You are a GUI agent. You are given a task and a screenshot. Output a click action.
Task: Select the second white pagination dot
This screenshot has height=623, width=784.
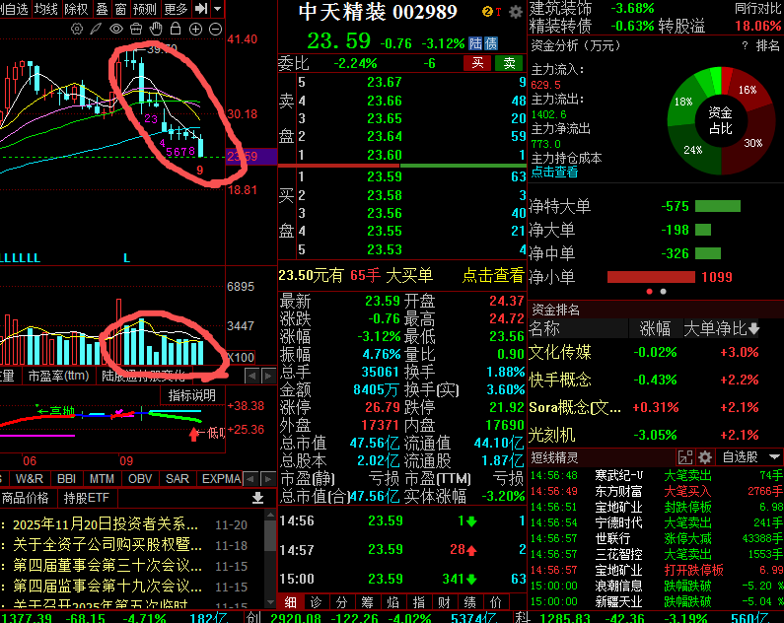(663, 291)
